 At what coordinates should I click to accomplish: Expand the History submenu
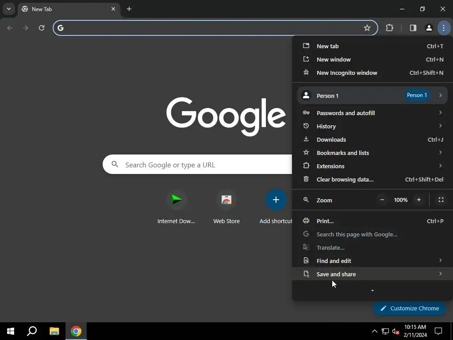[x=372, y=126]
